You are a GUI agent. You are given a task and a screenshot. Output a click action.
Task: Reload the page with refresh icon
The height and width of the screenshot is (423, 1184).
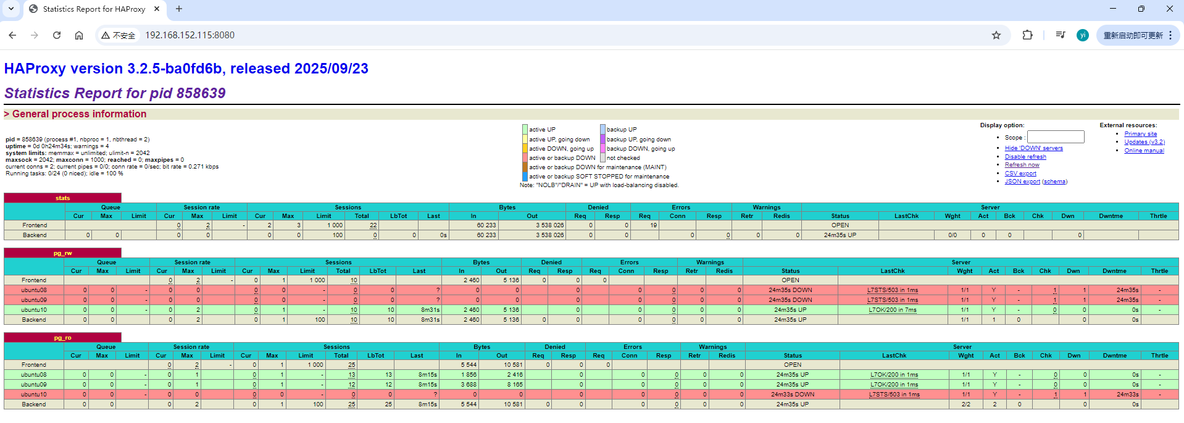57,35
